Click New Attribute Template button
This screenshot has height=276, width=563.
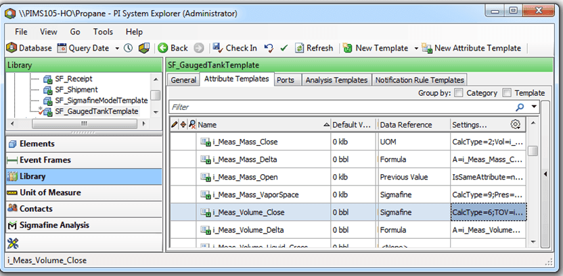(x=471, y=48)
